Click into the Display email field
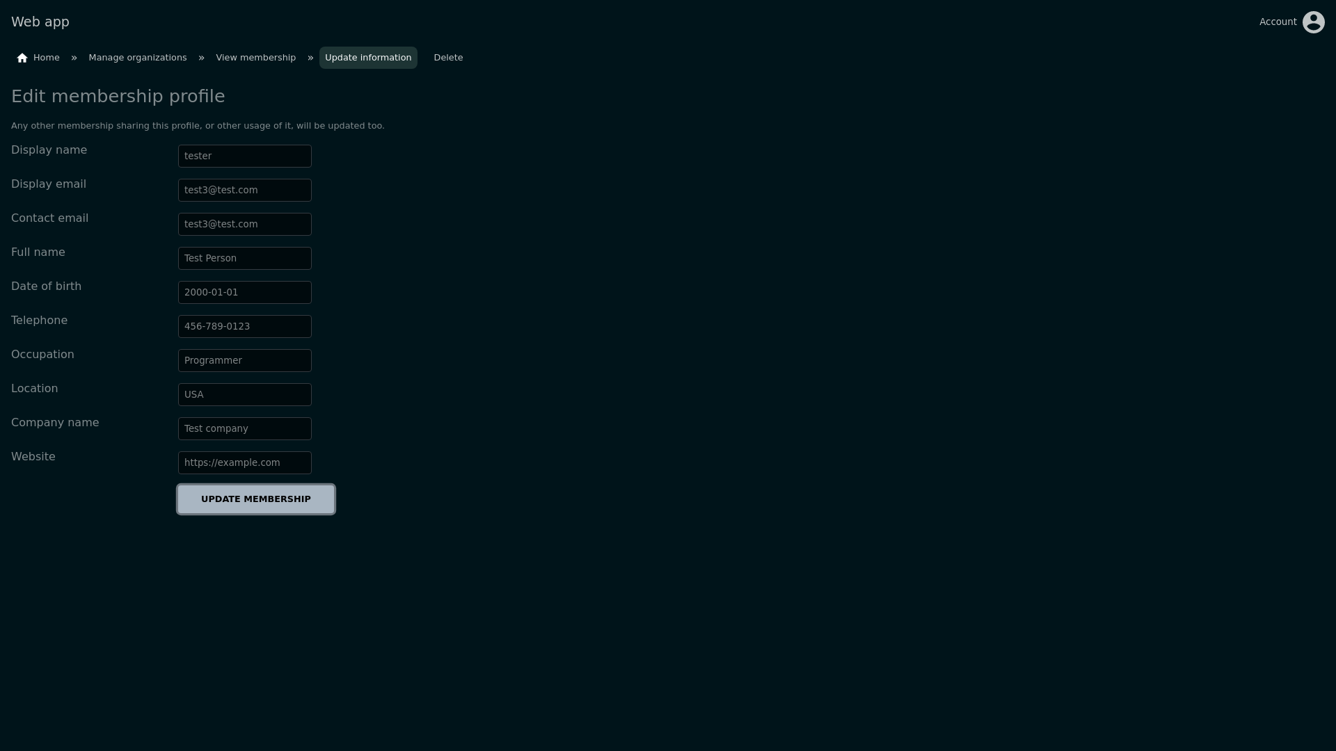Image resolution: width=1336 pixels, height=751 pixels. (244, 190)
